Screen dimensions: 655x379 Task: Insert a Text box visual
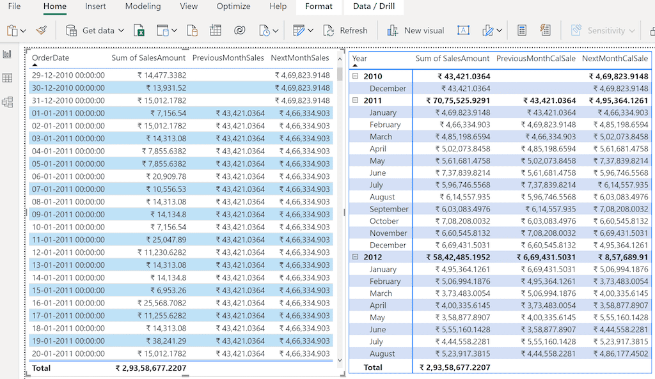pyautogui.click(x=463, y=30)
